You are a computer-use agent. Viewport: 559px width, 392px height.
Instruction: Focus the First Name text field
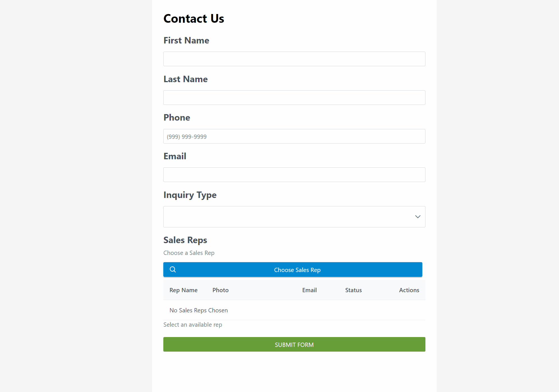click(294, 59)
